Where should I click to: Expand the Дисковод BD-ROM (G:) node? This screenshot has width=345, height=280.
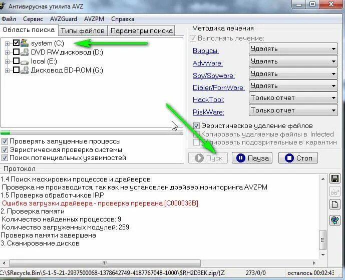tap(7, 71)
